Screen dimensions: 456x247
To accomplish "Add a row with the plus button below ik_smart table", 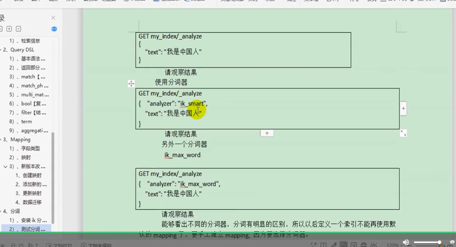I will tap(267, 133).
